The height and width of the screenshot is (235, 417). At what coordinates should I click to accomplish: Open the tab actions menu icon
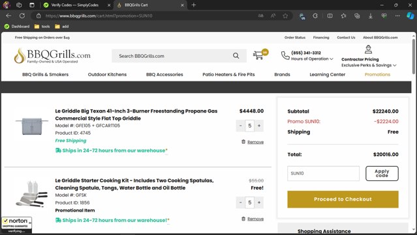coord(32,5)
